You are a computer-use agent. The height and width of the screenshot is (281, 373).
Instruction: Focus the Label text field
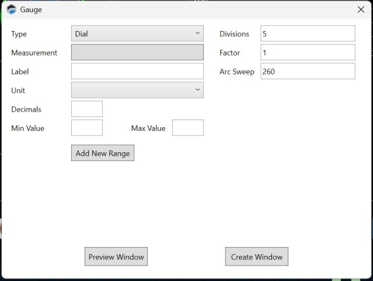137,71
